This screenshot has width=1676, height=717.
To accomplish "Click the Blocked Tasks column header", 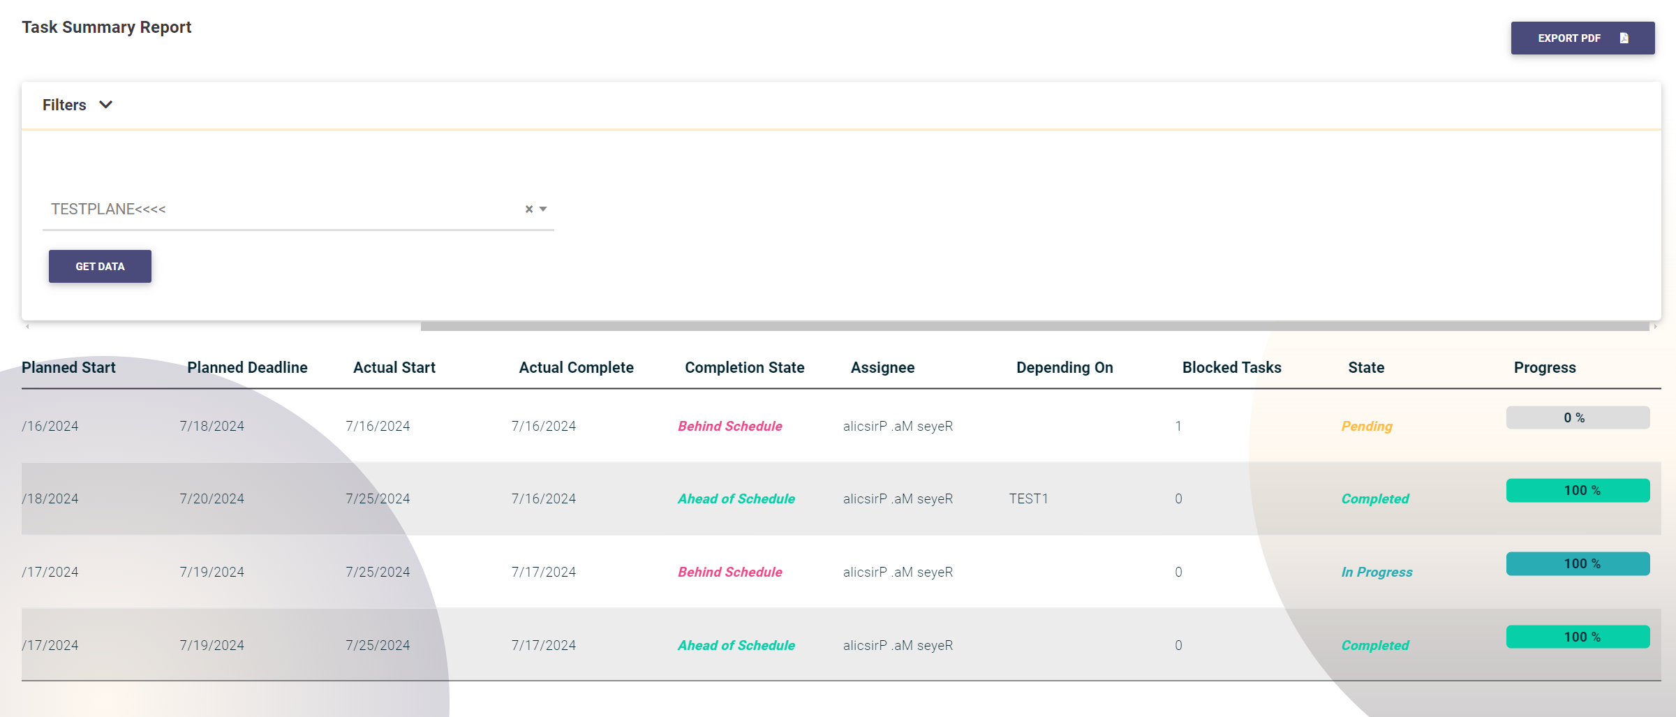I will (x=1231, y=367).
